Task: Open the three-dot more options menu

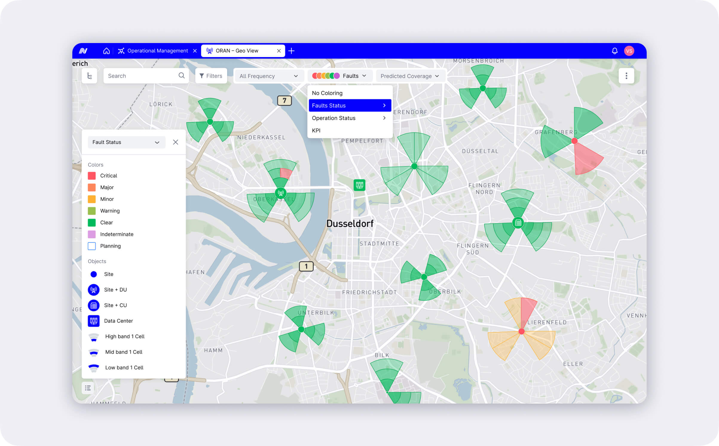Action: point(626,76)
